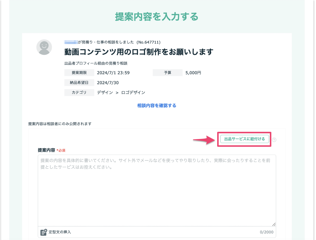
Task: Click the 提案内容は相談者にのみ公開されます notice
Action: [x=60, y=124]
